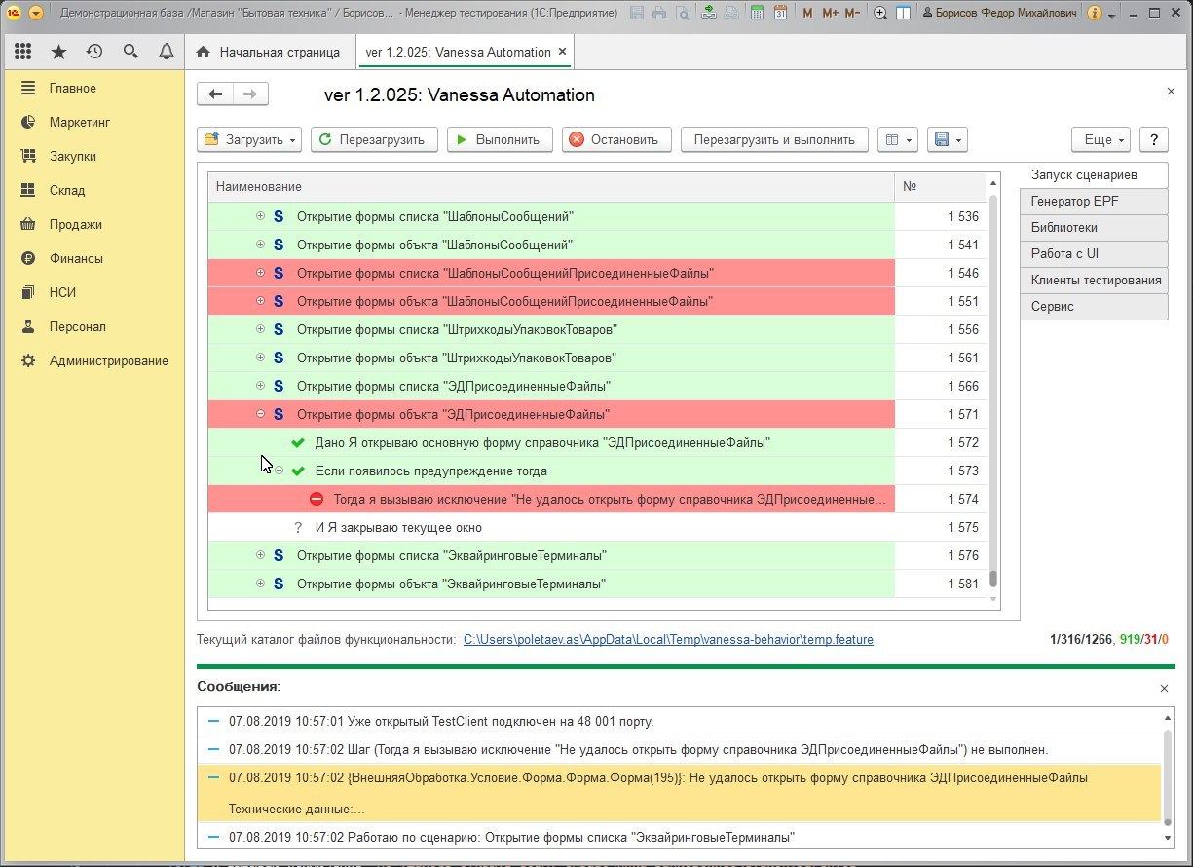Switch to Начальная страница tab

point(270,52)
